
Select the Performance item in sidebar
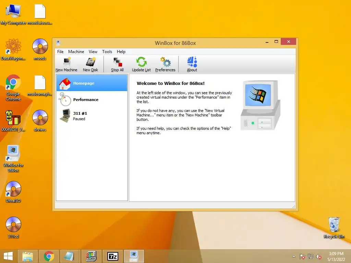92,100
